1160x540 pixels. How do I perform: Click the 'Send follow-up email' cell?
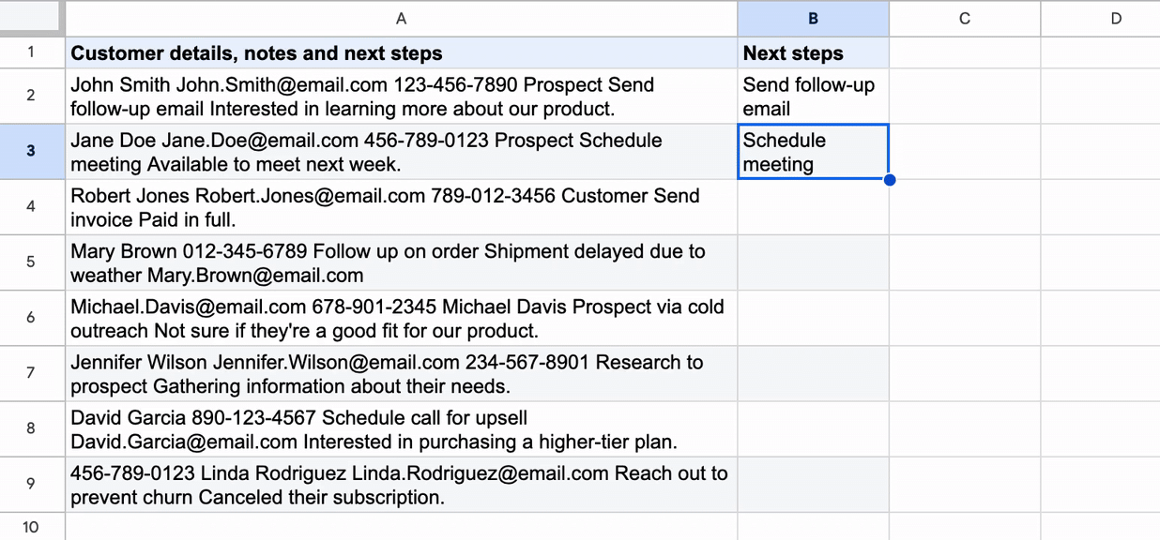813,97
